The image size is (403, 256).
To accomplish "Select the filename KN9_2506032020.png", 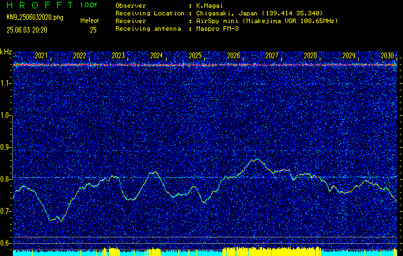I will click(35, 17).
